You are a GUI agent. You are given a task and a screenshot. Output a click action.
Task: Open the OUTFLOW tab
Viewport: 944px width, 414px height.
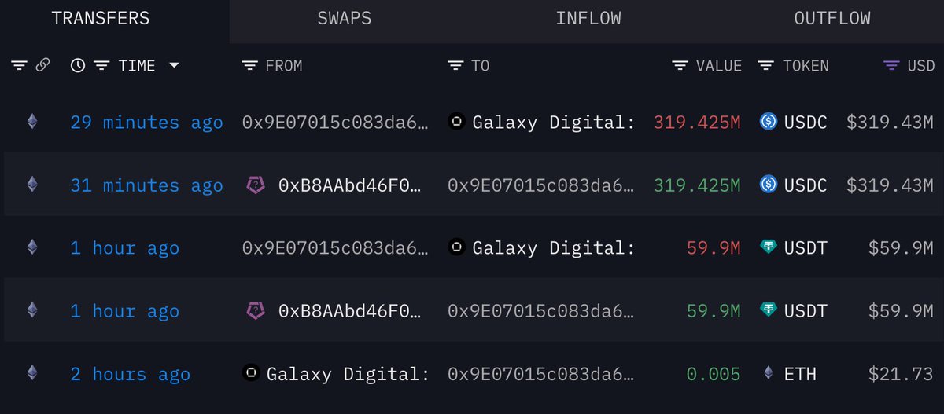pos(832,18)
